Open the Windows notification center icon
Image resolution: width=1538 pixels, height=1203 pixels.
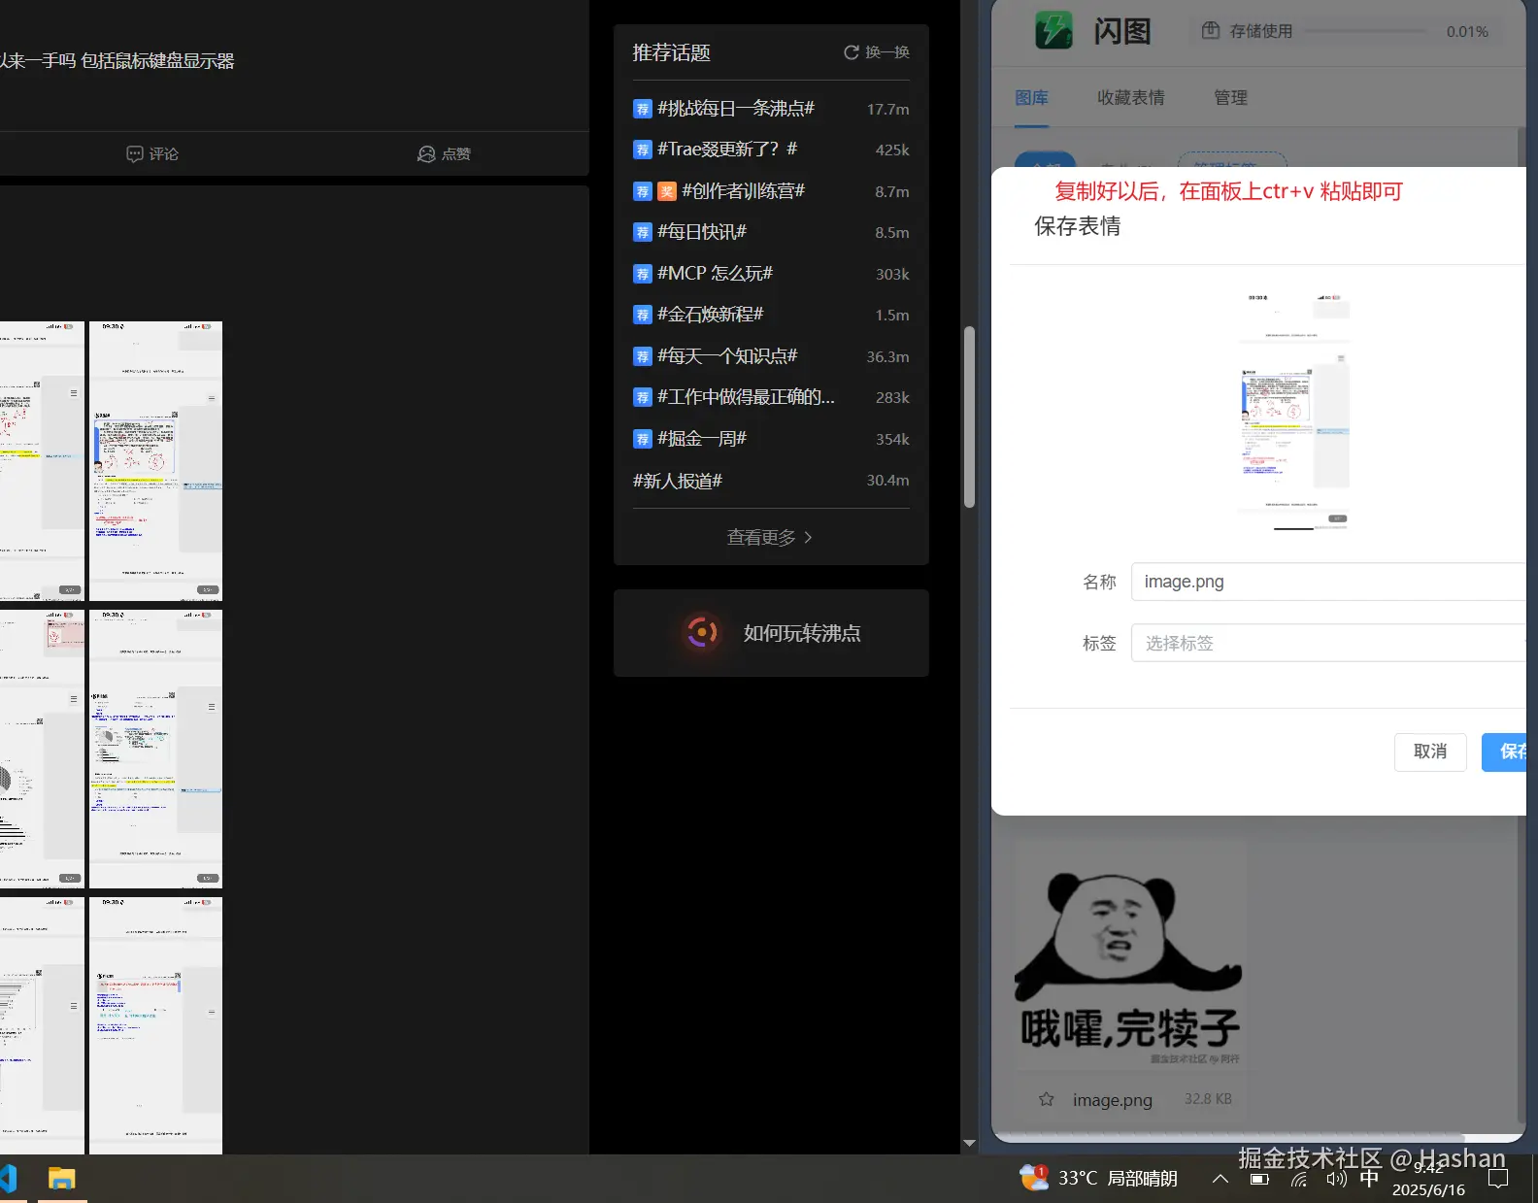pos(1498,1179)
